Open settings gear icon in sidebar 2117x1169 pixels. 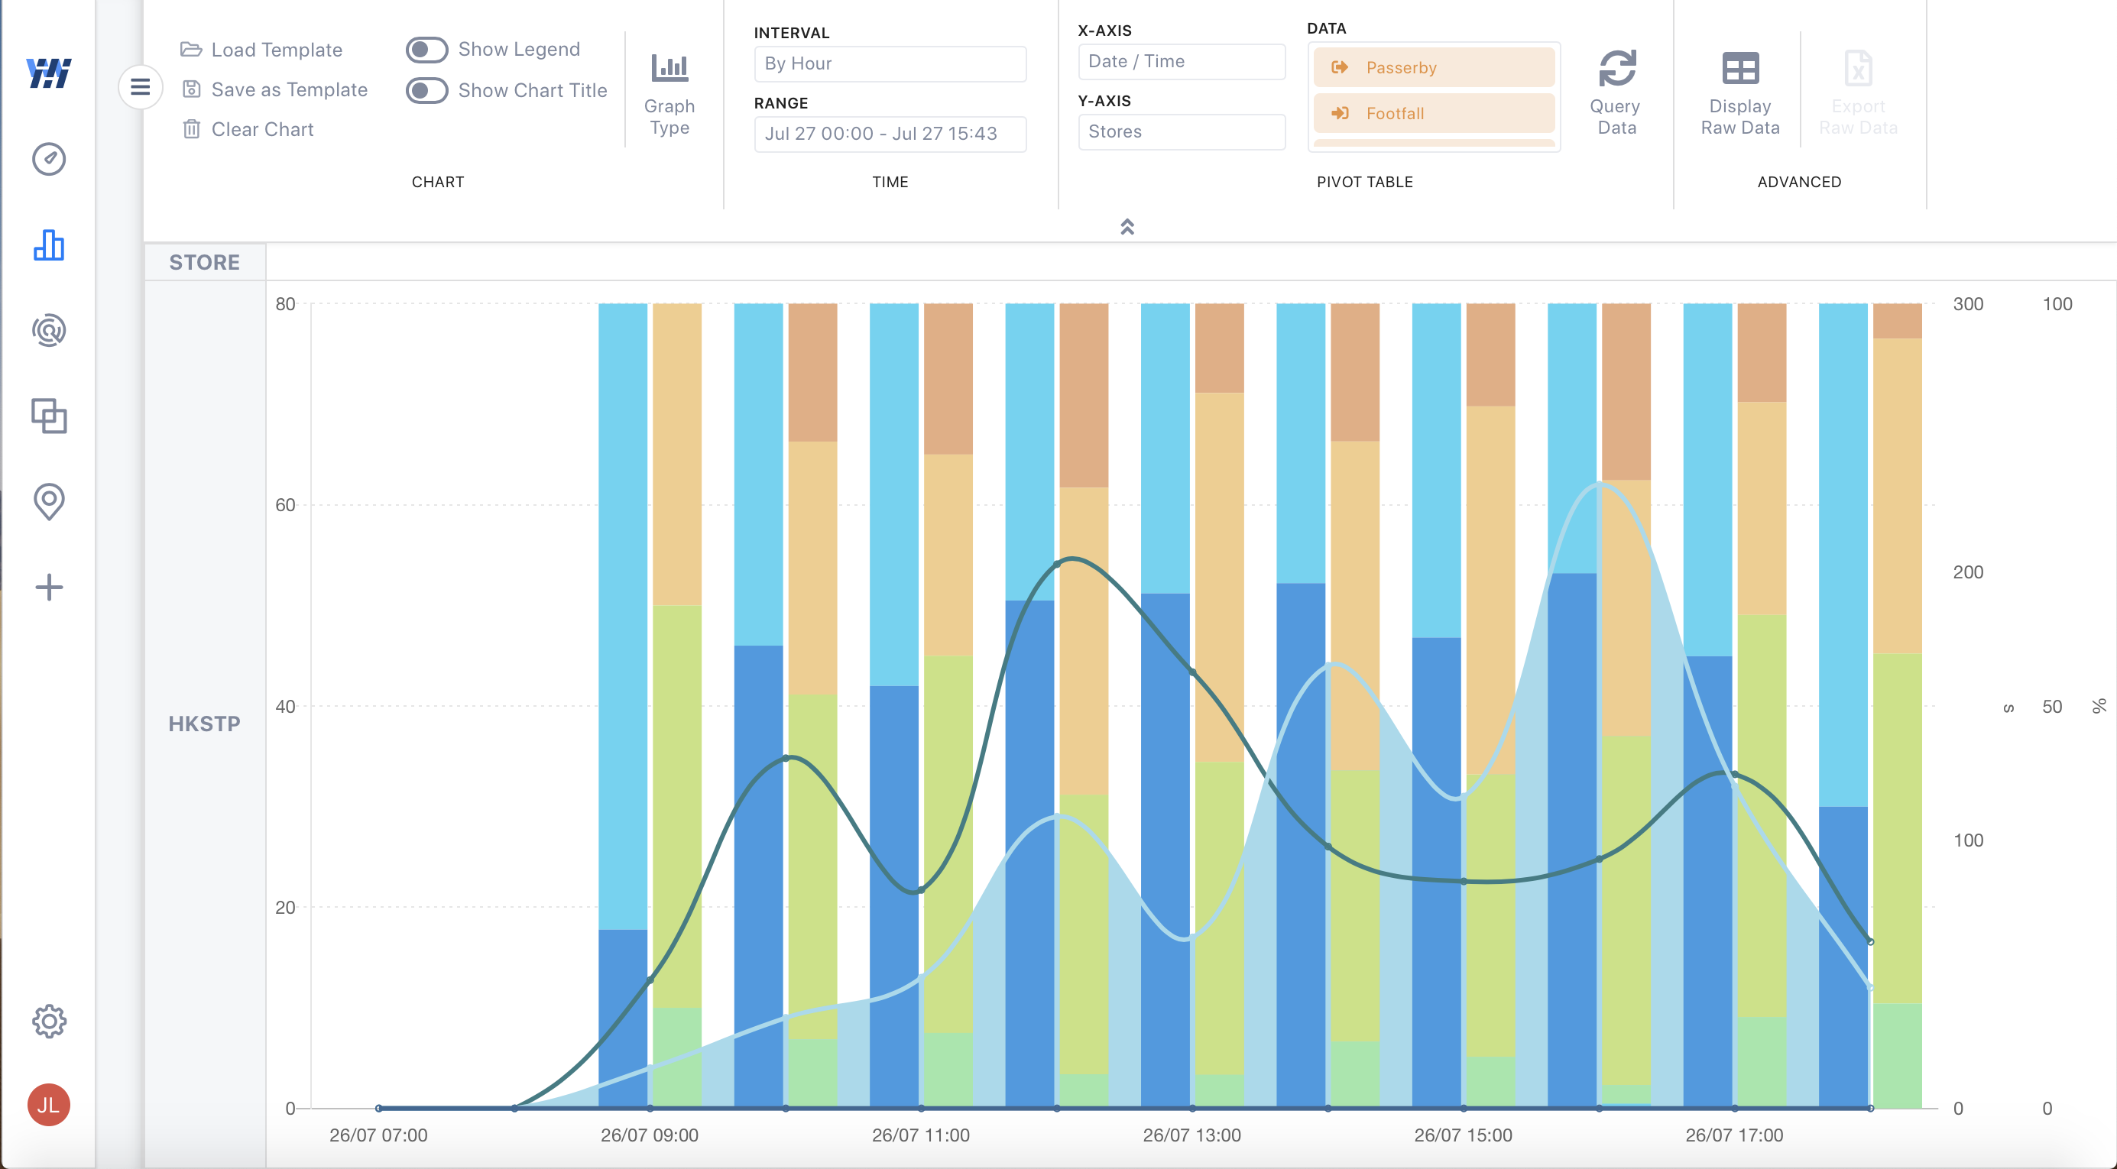point(48,1021)
